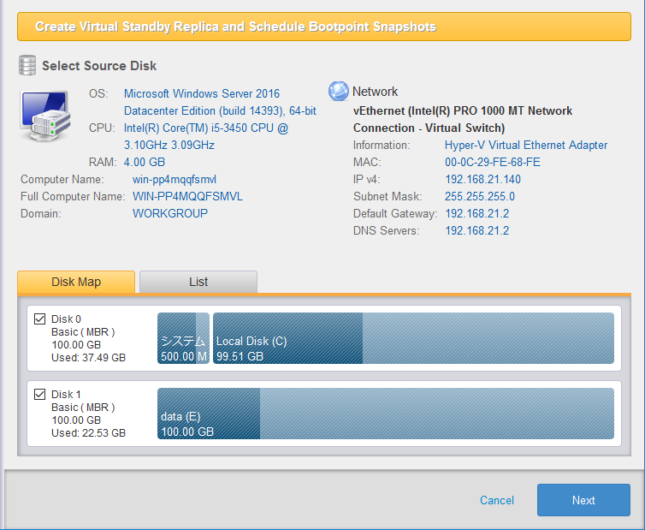The image size is (645, 530).
Task: Click the MAC address value
Action: (492, 163)
